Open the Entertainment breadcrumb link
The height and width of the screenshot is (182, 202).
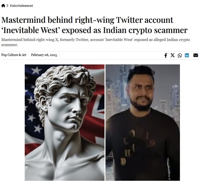coord(21,6)
